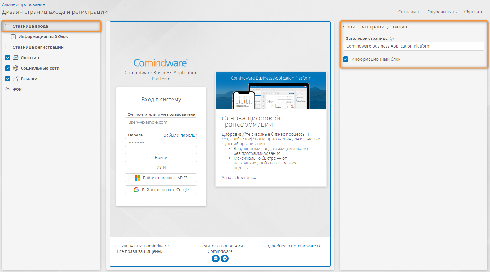Click the Telegram social network icon
The width and height of the screenshot is (490, 272).
[x=225, y=259]
